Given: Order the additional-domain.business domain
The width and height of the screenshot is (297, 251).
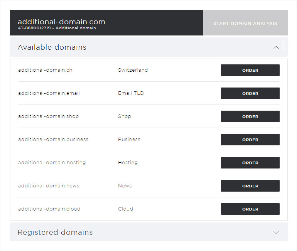Looking at the screenshot, I should (250, 140).
